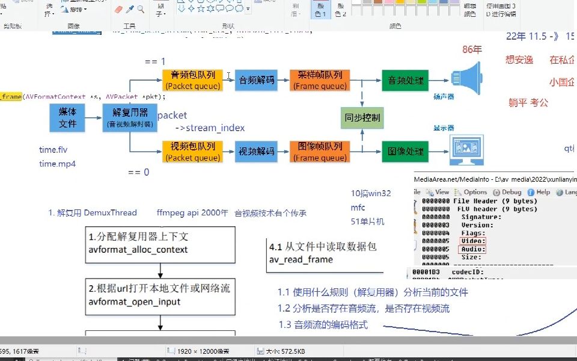
Task: Click the 音频包队列 packet queue box
Action: pos(193,80)
